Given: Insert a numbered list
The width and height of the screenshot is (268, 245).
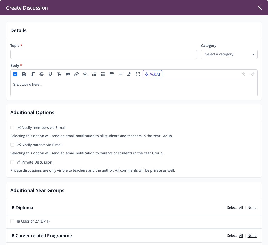Looking at the screenshot, I should (x=103, y=74).
